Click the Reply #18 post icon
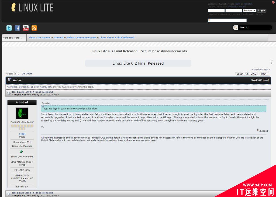Viewport: 276px width, 197px height. pyautogui.click(x=9, y=93)
